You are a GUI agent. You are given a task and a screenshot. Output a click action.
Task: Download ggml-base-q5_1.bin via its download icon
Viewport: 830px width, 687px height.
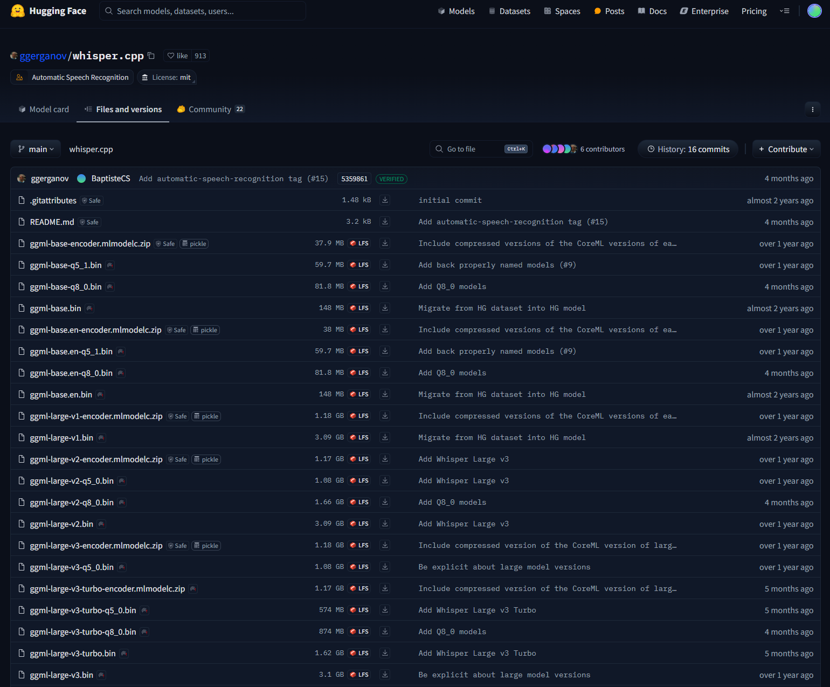[385, 265]
